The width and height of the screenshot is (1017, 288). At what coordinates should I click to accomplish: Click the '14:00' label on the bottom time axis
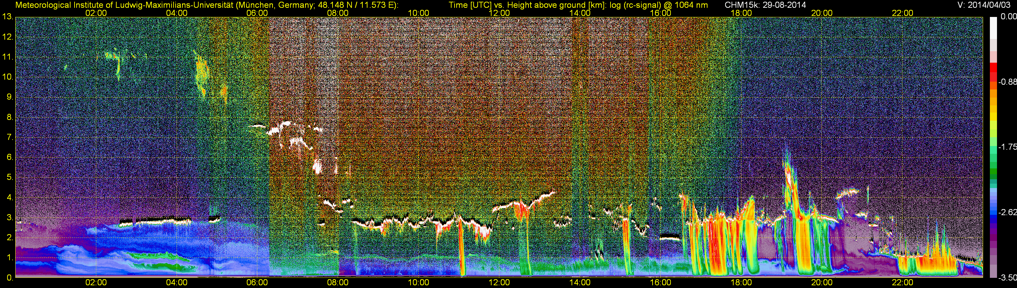pyautogui.click(x=580, y=283)
